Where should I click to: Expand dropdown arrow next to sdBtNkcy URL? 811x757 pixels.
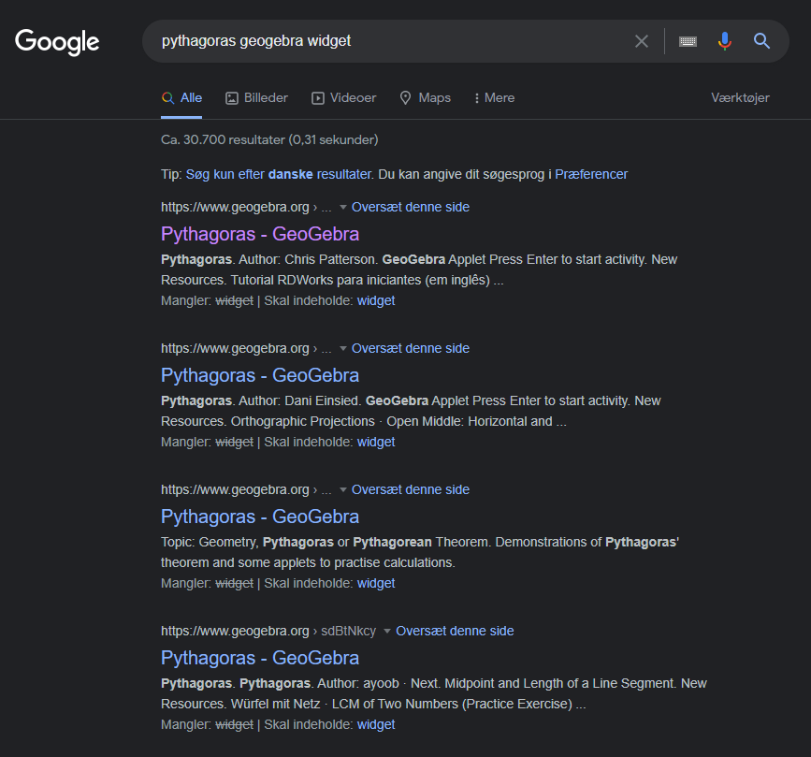(387, 632)
